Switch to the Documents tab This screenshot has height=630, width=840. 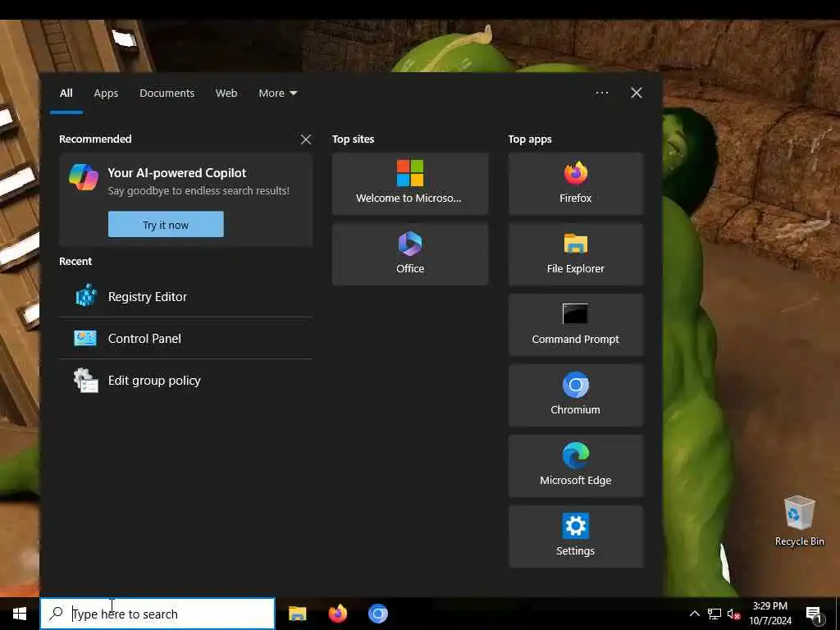pos(167,94)
